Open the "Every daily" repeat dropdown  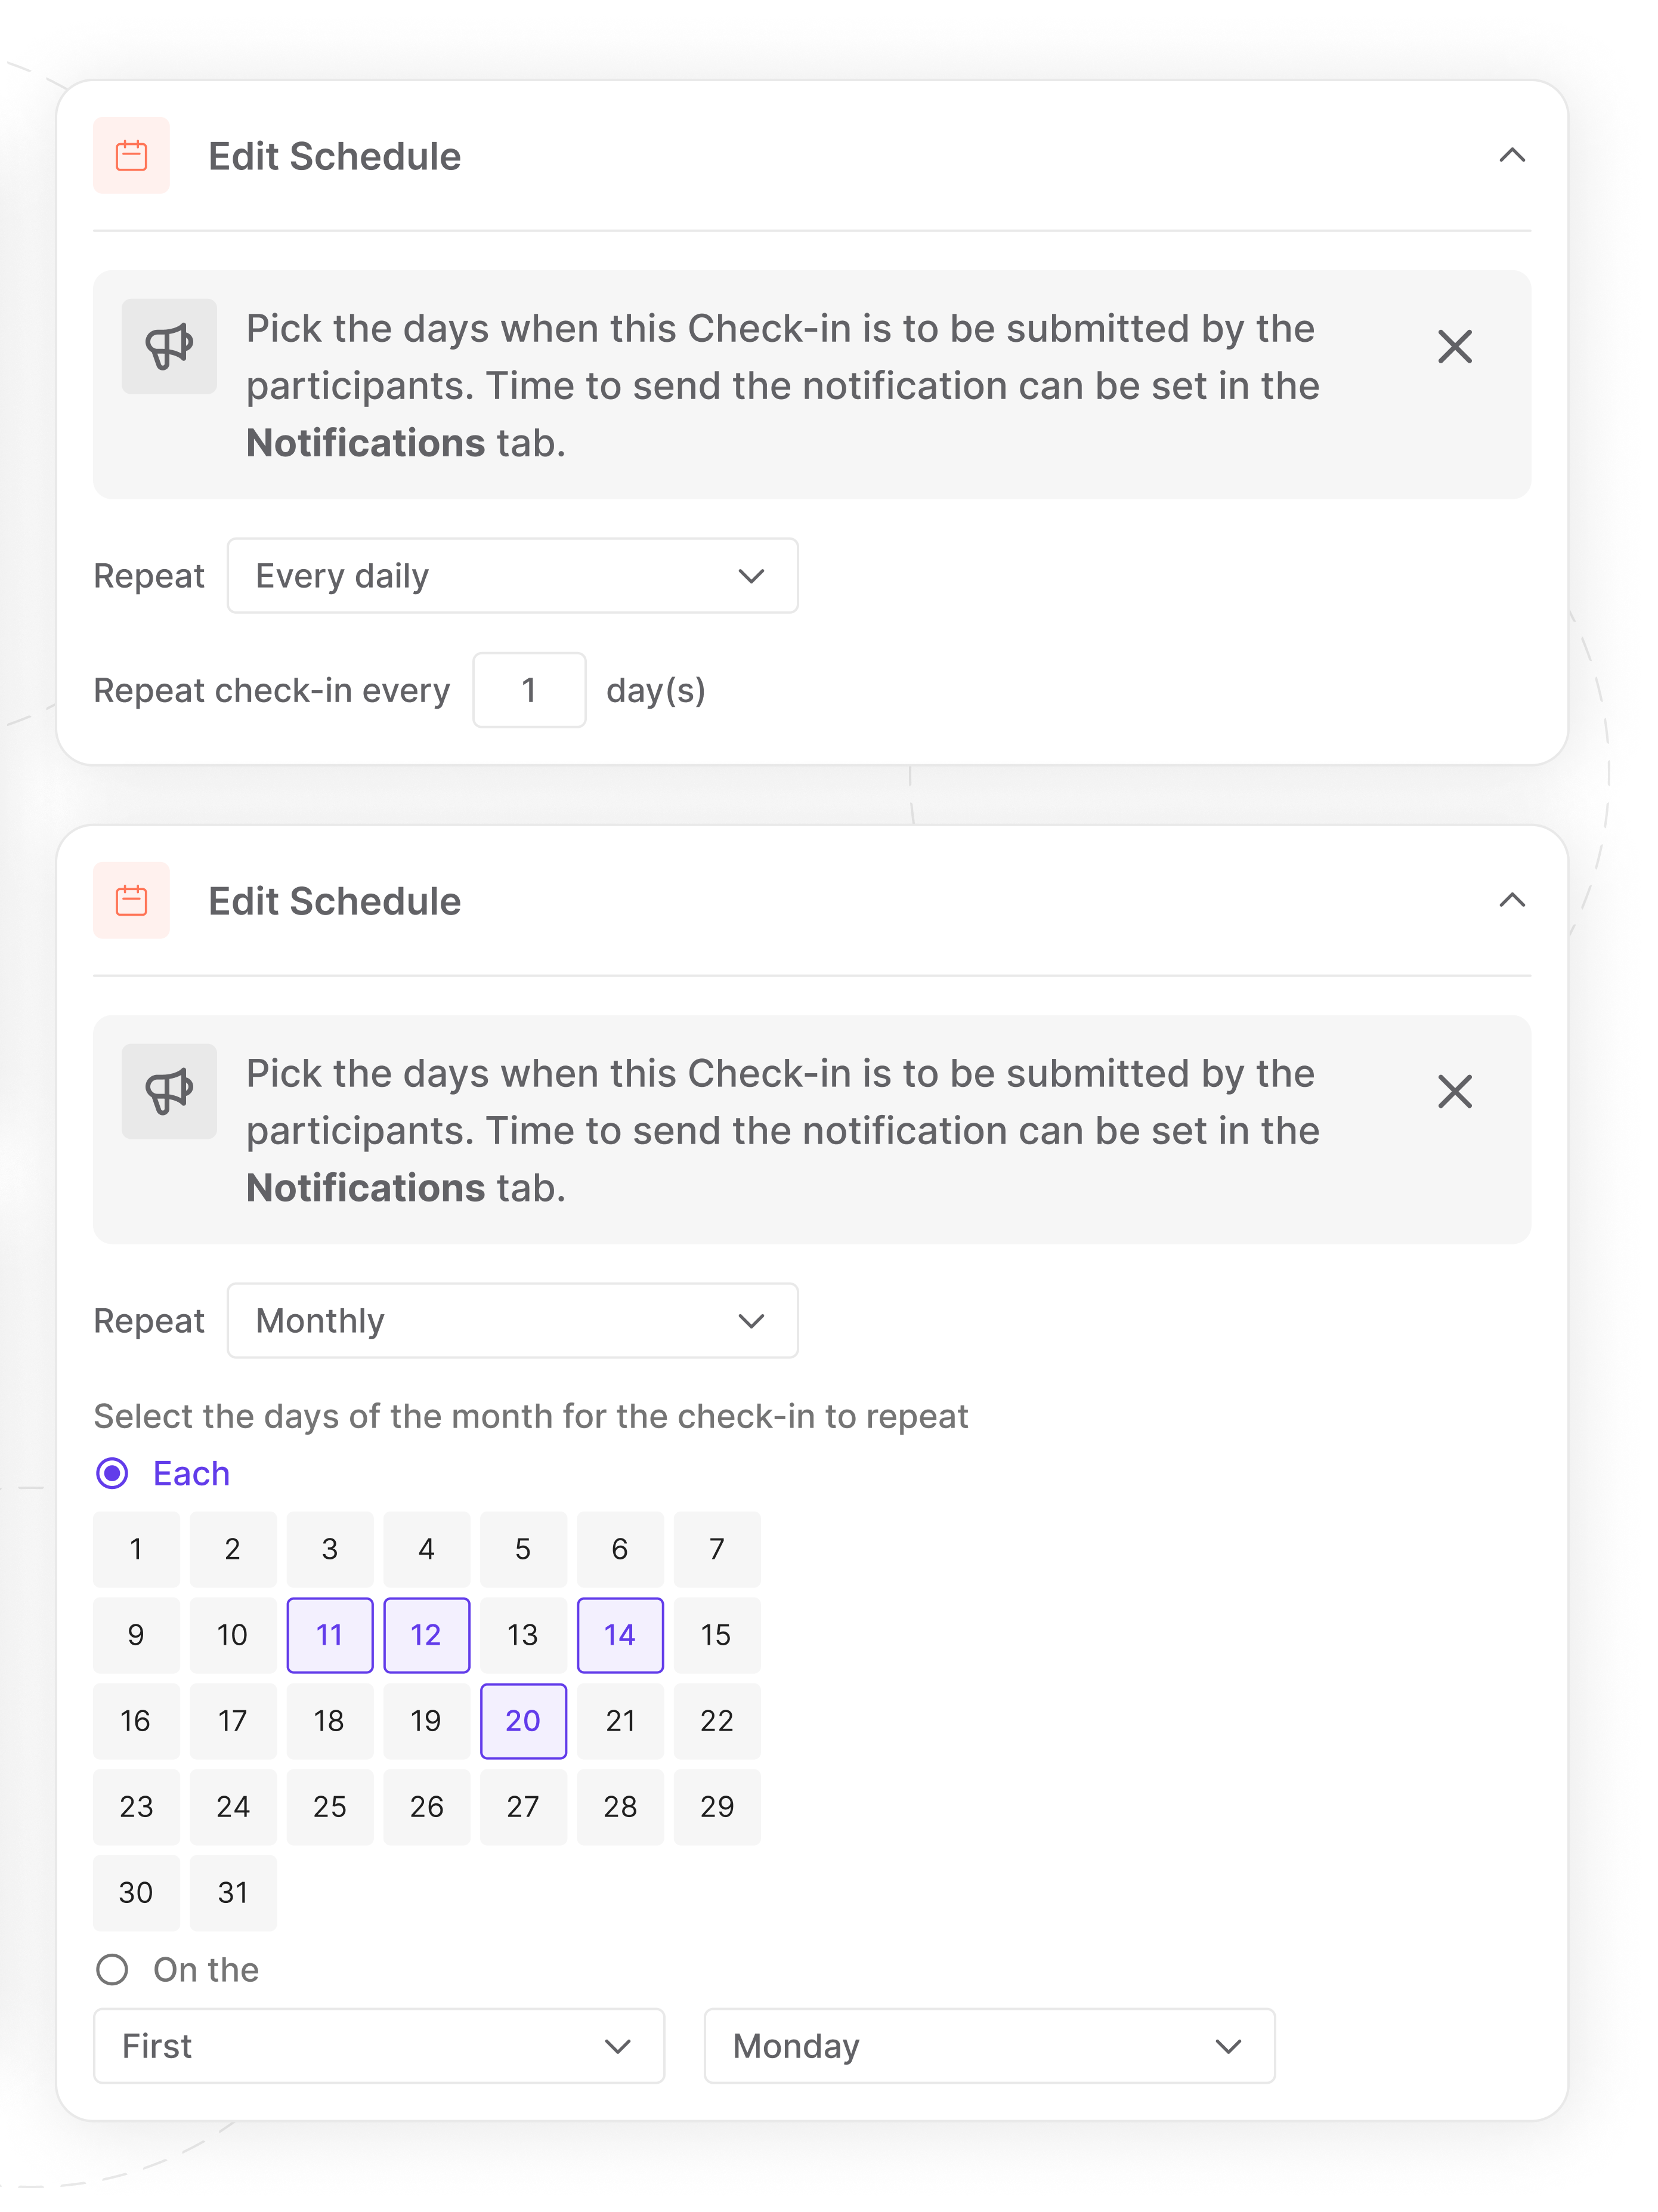coord(512,576)
